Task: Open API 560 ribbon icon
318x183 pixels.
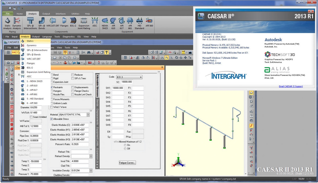Action: coord(149,22)
